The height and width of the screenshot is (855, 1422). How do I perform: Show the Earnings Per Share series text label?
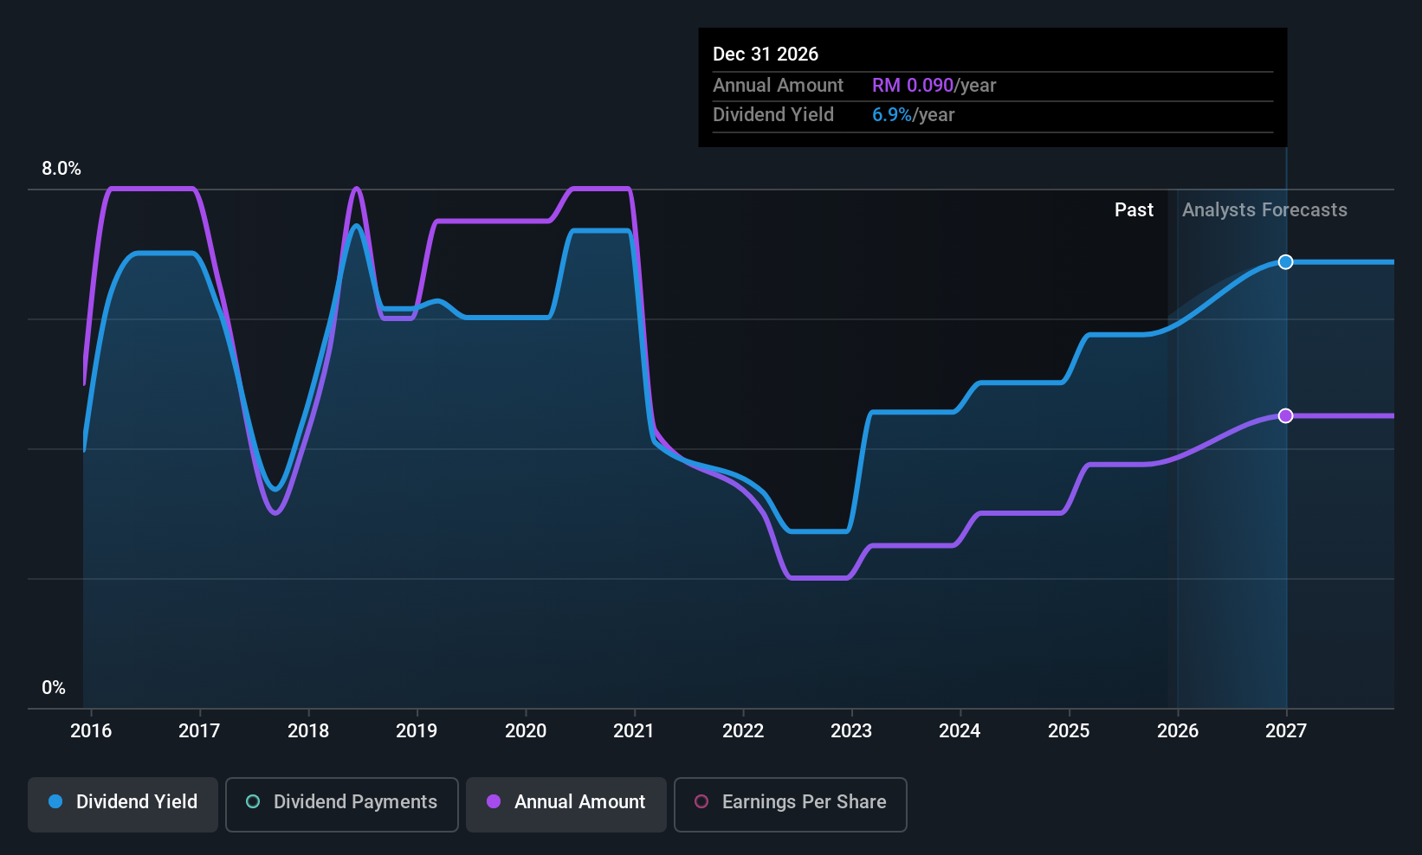pos(804,802)
